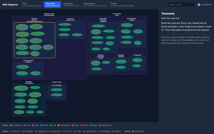Click the 'Decision gate' node
The height and width of the screenshot is (134, 214).
(19, 112)
